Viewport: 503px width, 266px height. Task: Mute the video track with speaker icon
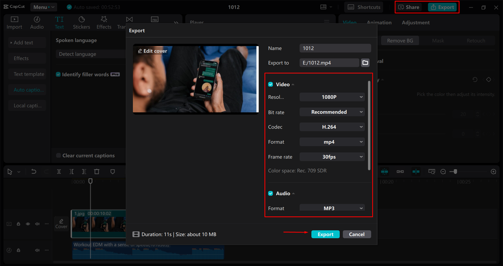pyautogui.click(x=37, y=224)
